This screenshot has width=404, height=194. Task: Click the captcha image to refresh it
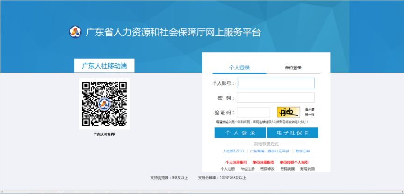point(288,112)
